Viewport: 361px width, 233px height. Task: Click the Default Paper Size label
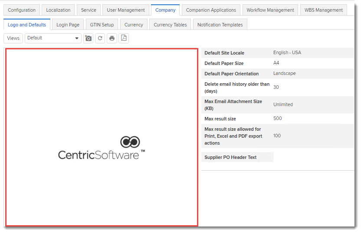(224, 63)
